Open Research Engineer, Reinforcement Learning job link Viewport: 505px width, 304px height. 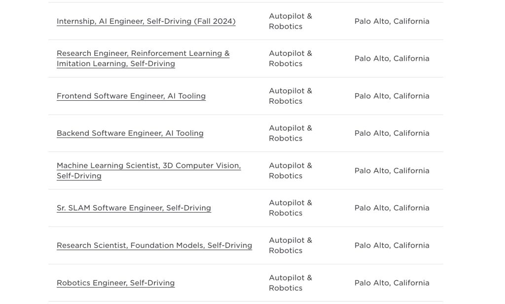[143, 53]
